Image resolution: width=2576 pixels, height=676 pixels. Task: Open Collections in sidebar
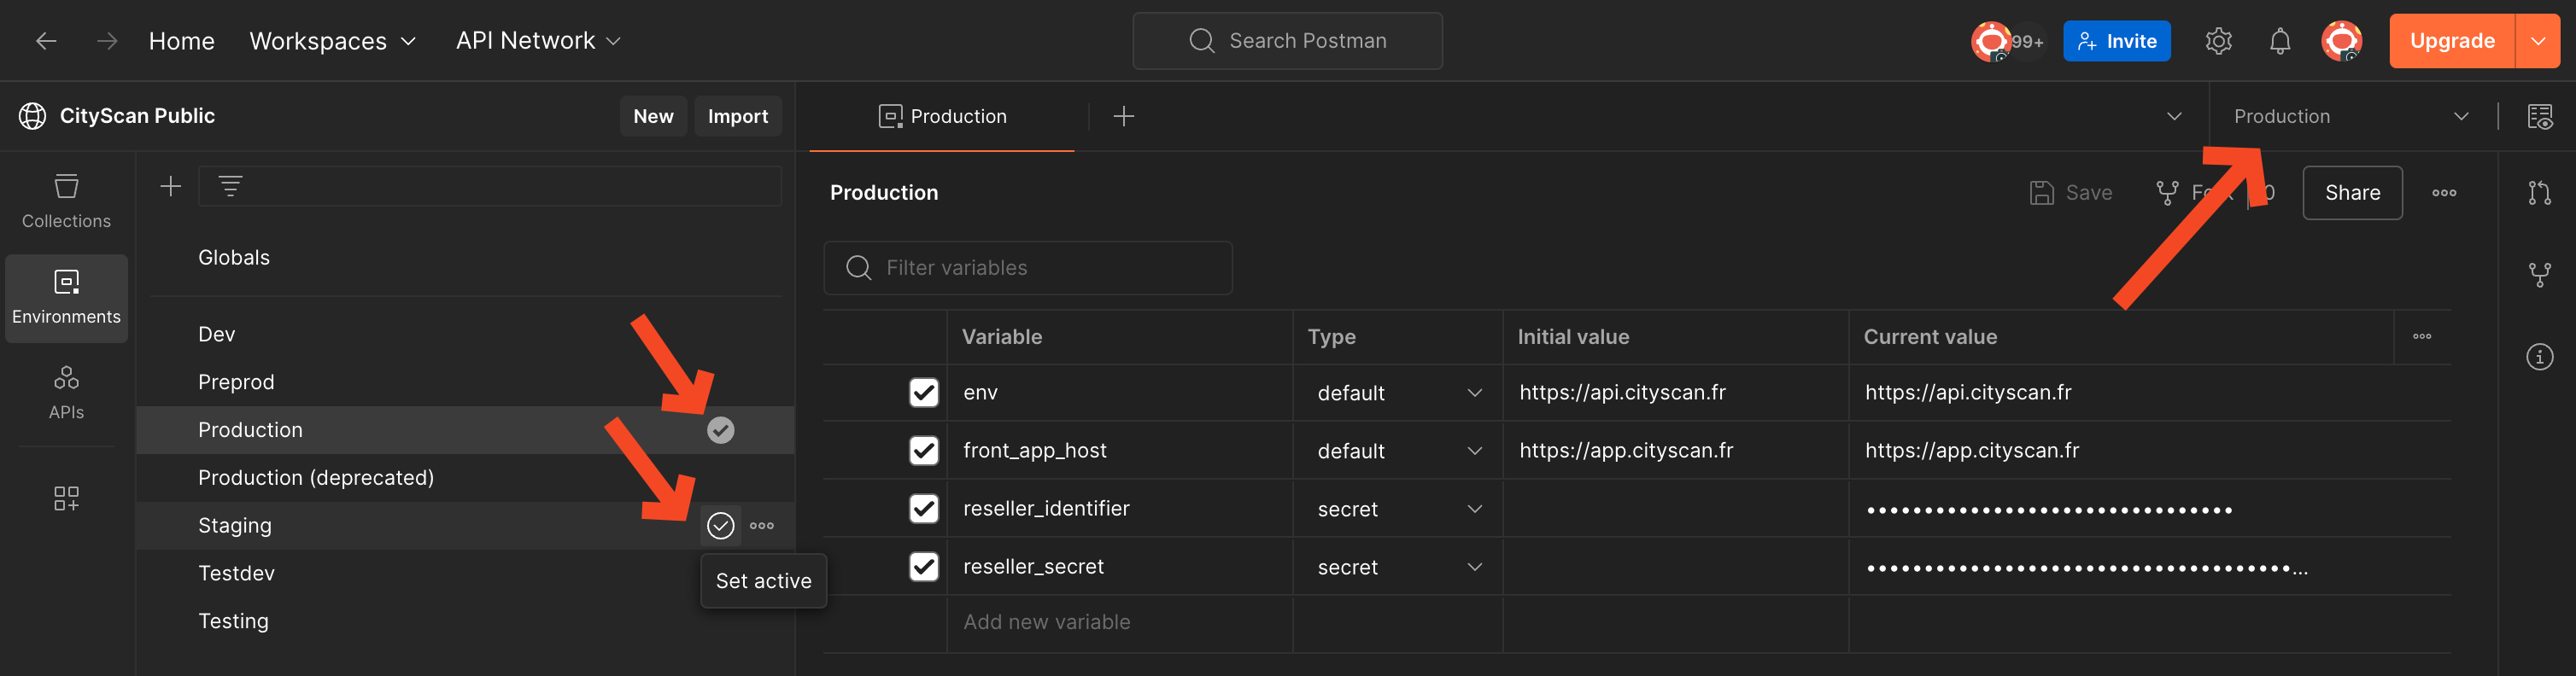click(x=66, y=201)
